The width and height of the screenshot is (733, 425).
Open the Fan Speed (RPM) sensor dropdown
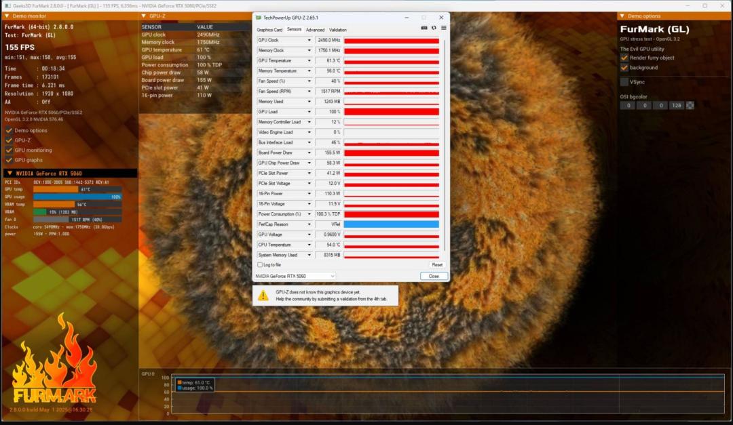tap(309, 92)
